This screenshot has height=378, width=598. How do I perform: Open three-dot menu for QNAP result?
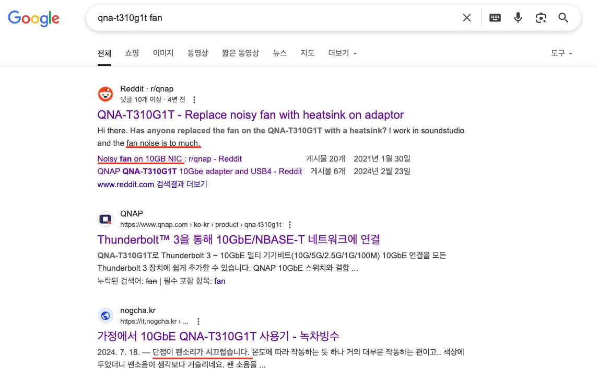point(290,224)
